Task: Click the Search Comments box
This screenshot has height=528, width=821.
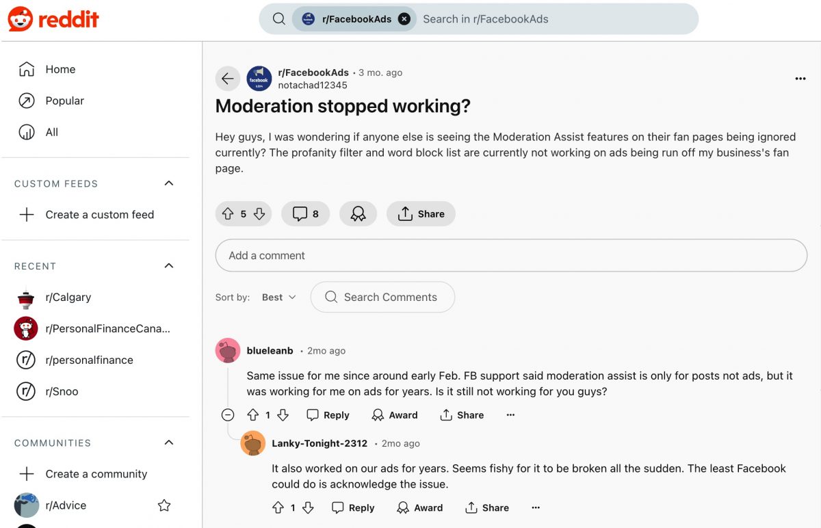Action: [382, 298]
